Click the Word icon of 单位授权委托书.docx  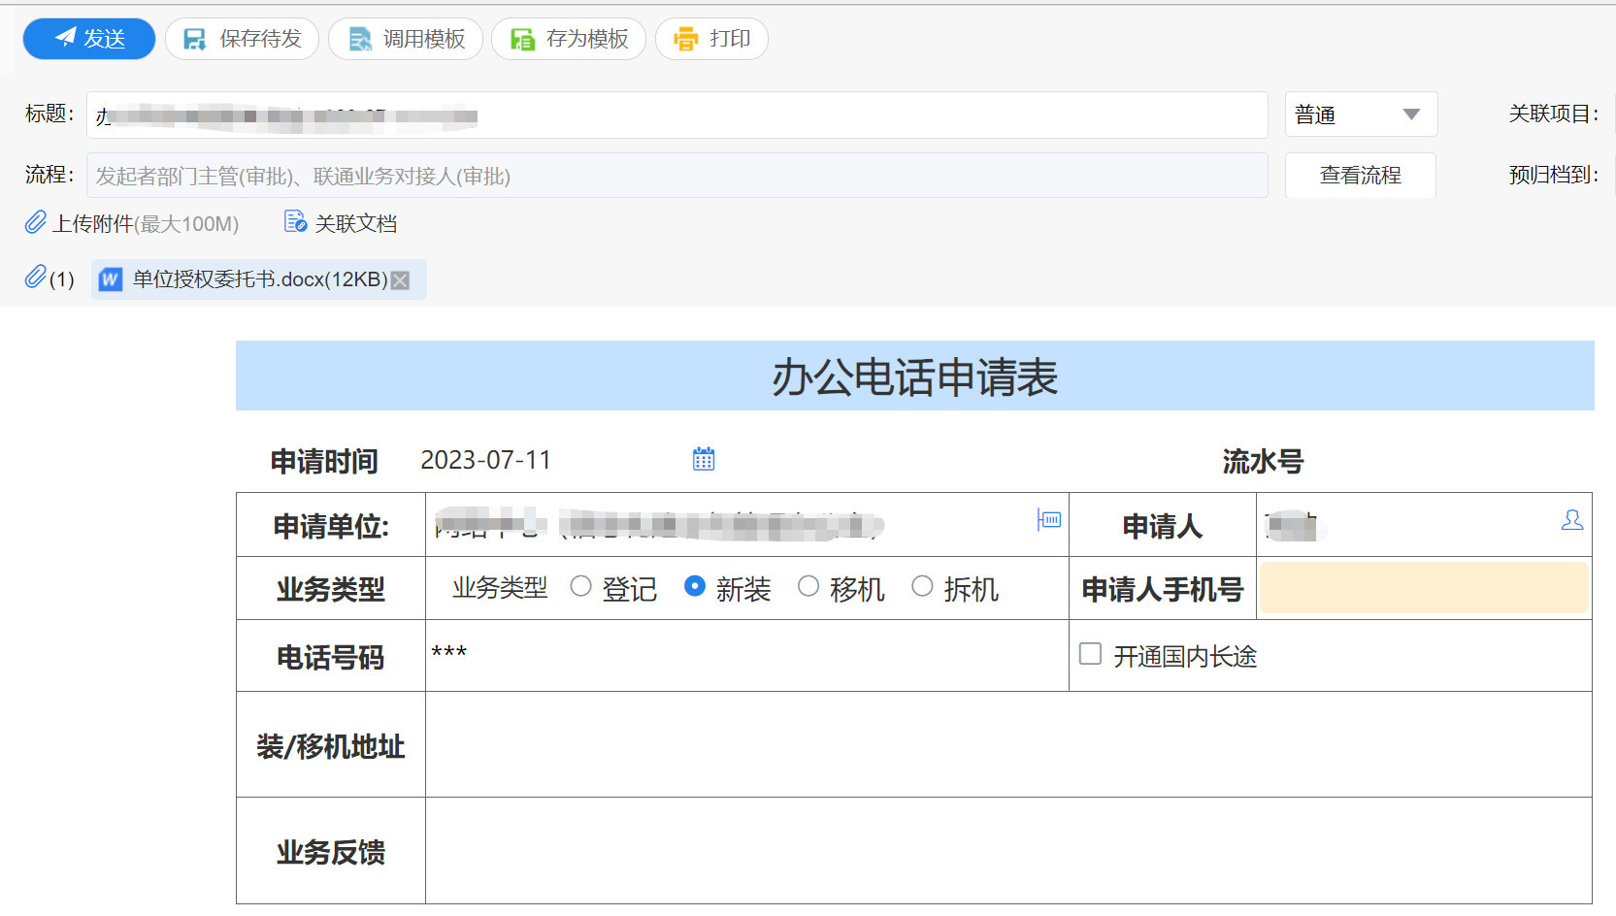[110, 279]
